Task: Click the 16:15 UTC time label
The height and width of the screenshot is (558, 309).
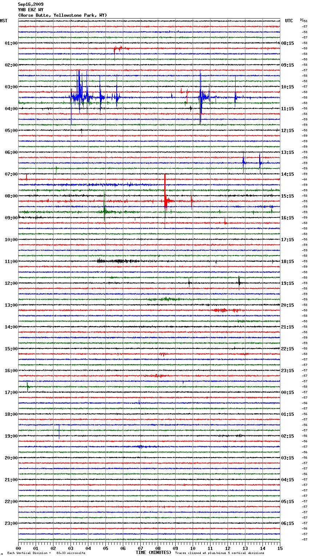Action: coord(288,218)
